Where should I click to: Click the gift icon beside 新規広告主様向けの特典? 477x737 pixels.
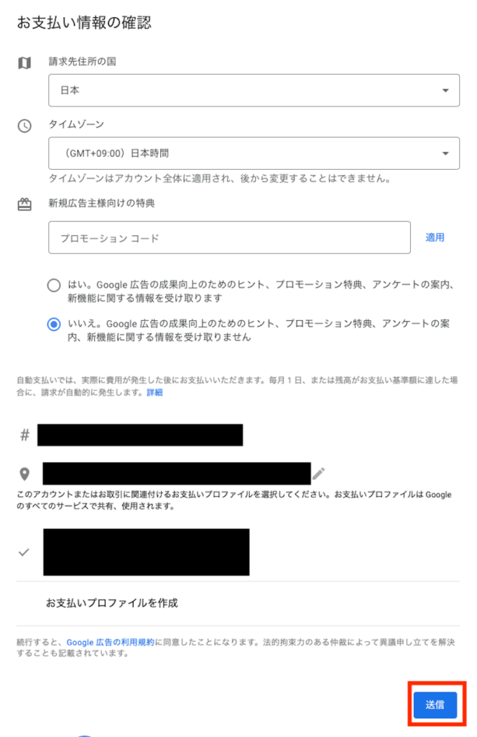[x=24, y=204]
